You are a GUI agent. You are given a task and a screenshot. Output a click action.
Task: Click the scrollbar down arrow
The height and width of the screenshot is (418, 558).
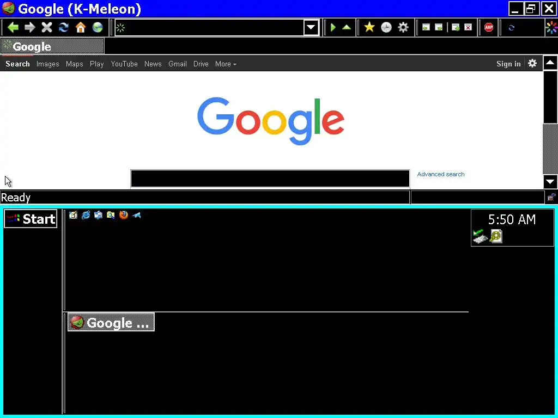coord(550,182)
